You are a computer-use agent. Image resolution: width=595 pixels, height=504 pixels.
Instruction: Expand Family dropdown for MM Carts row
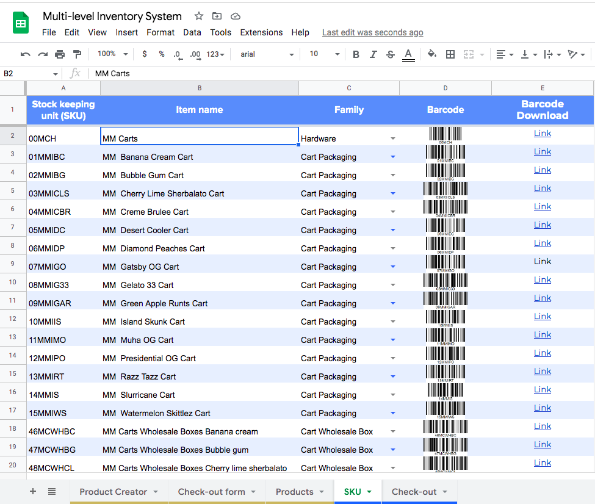[393, 139]
